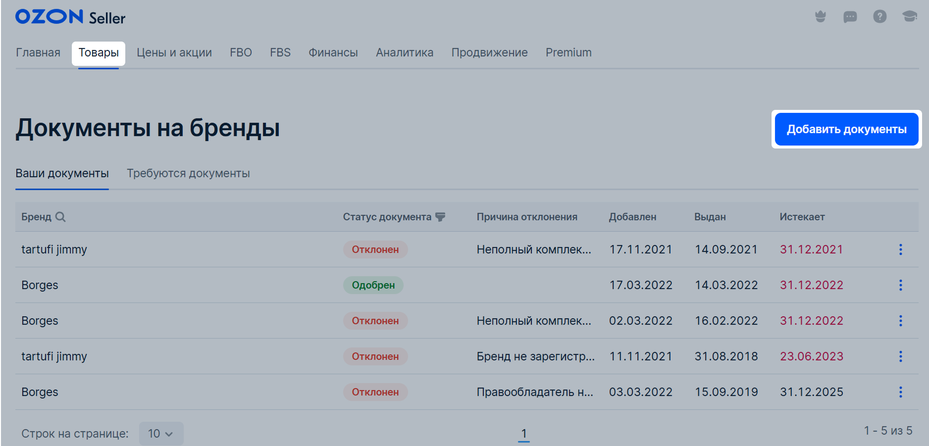
Task: Click the Borges brand with Одобрен status
Action: [x=40, y=285]
